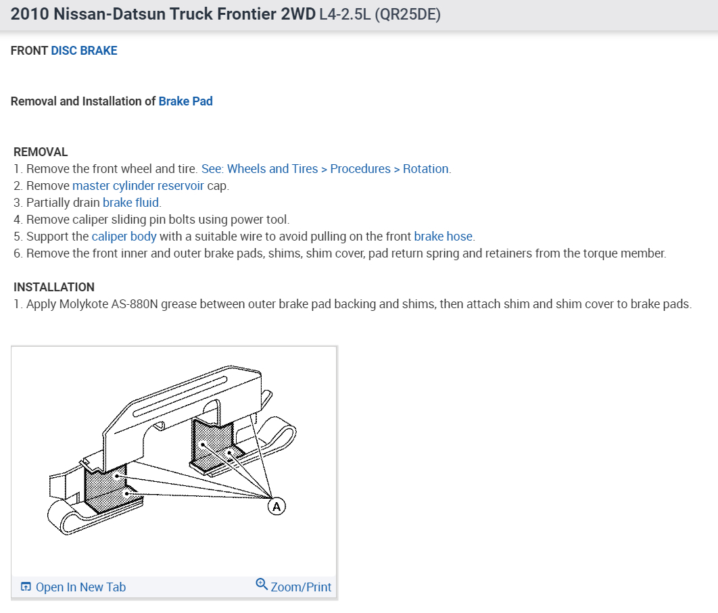Click the INSTALLATION section heading
The height and width of the screenshot is (613, 718).
tap(54, 287)
